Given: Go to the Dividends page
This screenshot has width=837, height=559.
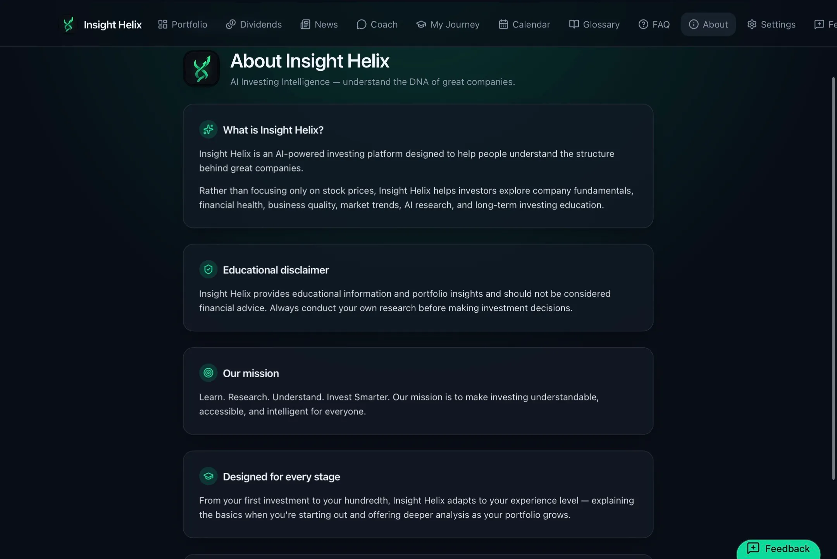Looking at the screenshot, I should [x=254, y=24].
